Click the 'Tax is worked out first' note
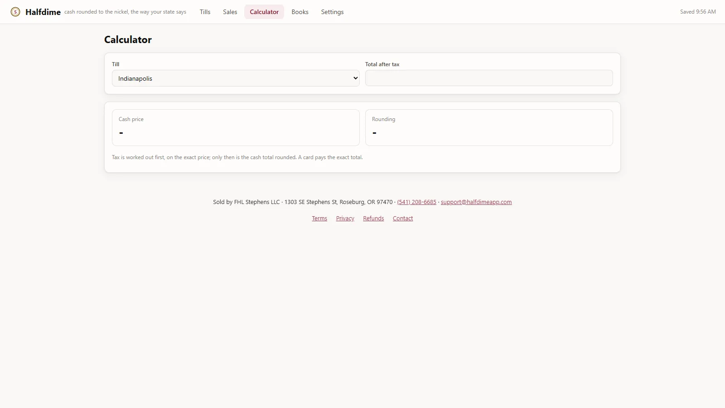The height and width of the screenshot is (408, 725). pos(237,157)
